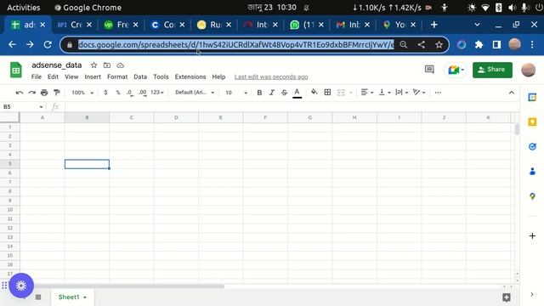Click the Sheets home logo
The image size is (544, 306).
[x=15, y=70]
